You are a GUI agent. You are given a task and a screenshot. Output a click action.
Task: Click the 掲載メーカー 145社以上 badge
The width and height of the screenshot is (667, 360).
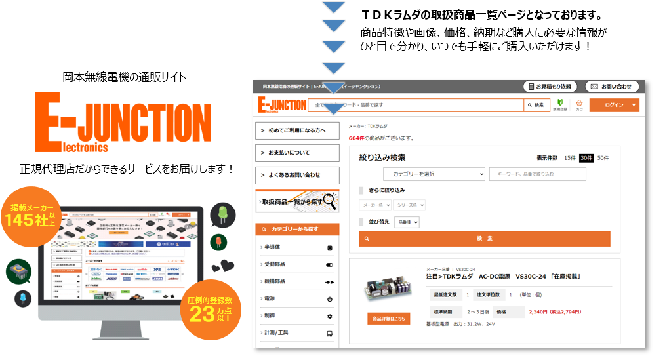pos(31,216)
